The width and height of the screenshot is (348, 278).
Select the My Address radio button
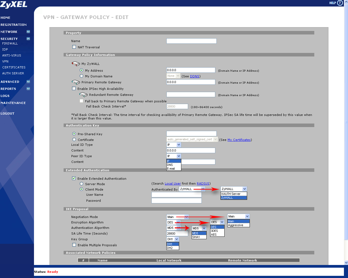81,70
